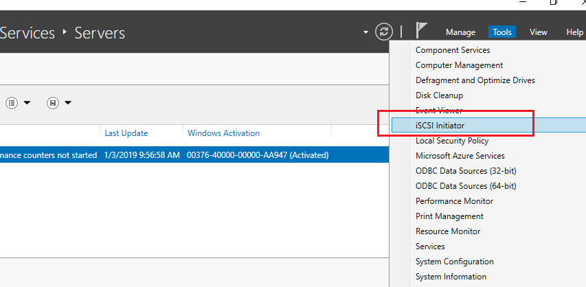The height and width of the screenshot is (287, 586).
Task: Open the Help menu
Action: coord(574,32)
